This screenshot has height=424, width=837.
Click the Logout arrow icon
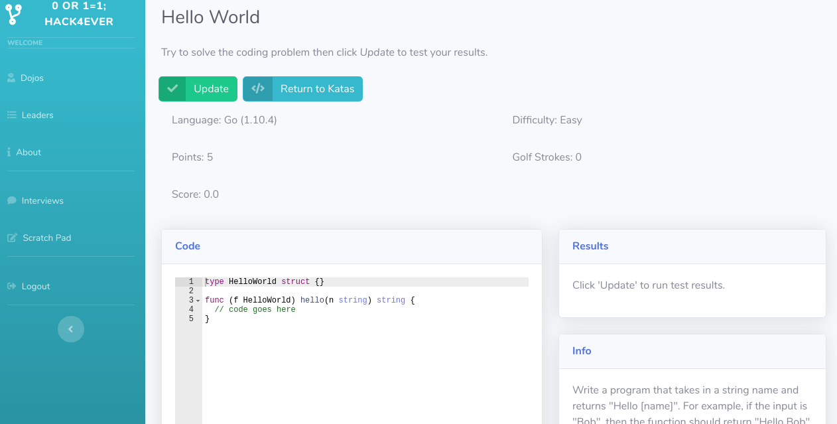(x=12, y=287)
